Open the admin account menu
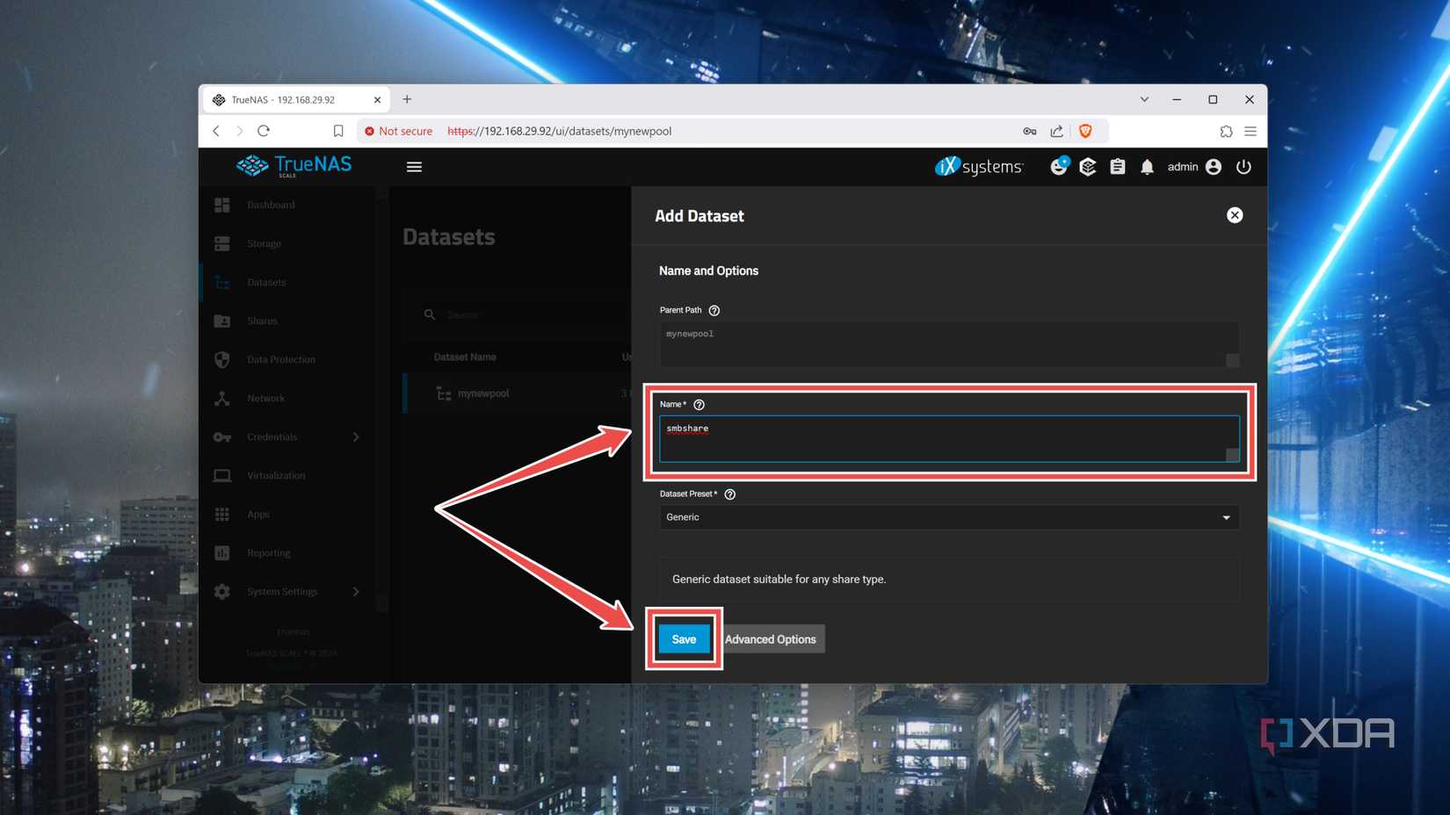Screen dimensions: 1450x815 pyautogui.click(x=1194, y=167)
